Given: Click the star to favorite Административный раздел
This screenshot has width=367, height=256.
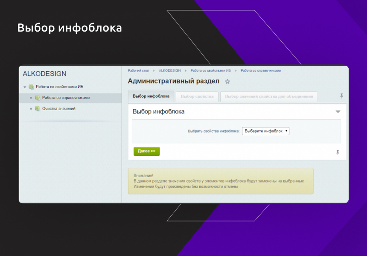Looking at the screenshot, I should point(227,82).
